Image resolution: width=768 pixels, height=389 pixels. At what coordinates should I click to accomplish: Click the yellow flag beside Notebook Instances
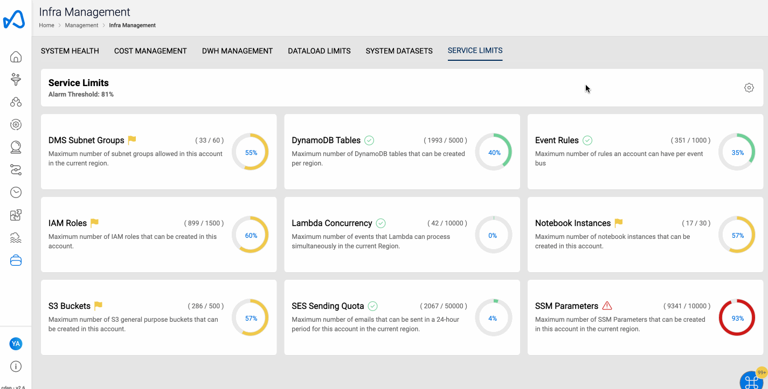pos(619,223)
